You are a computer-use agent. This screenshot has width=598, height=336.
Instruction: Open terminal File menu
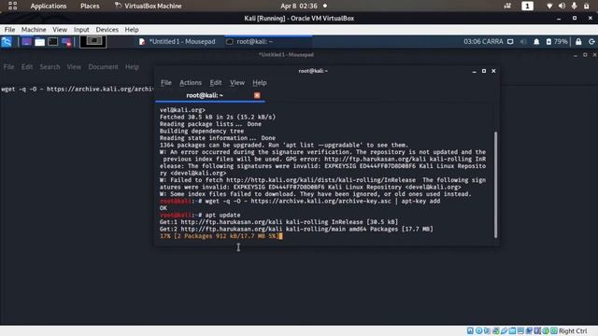coord(166,83)
